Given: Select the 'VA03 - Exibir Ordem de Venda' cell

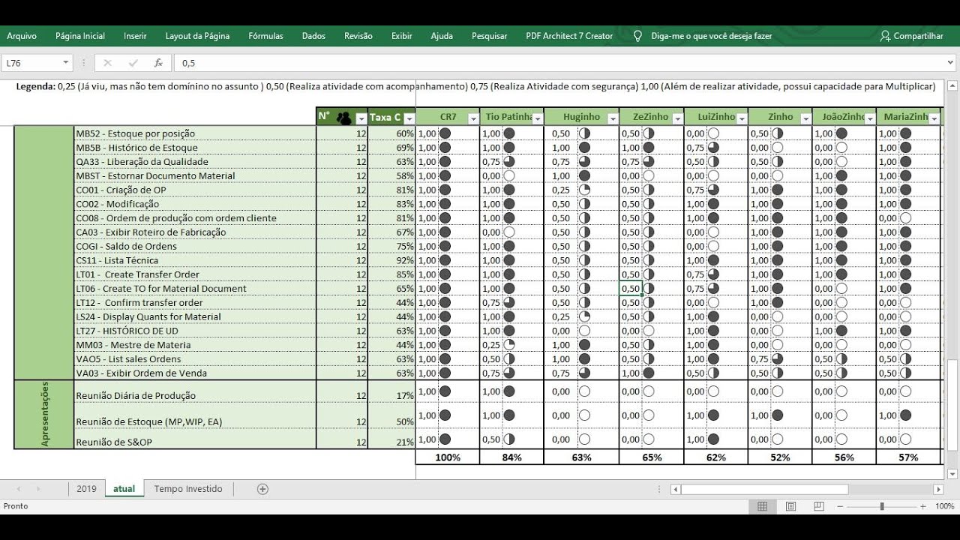Looking at the screenshot, I should pyautogui.click(x=195, y=373).
